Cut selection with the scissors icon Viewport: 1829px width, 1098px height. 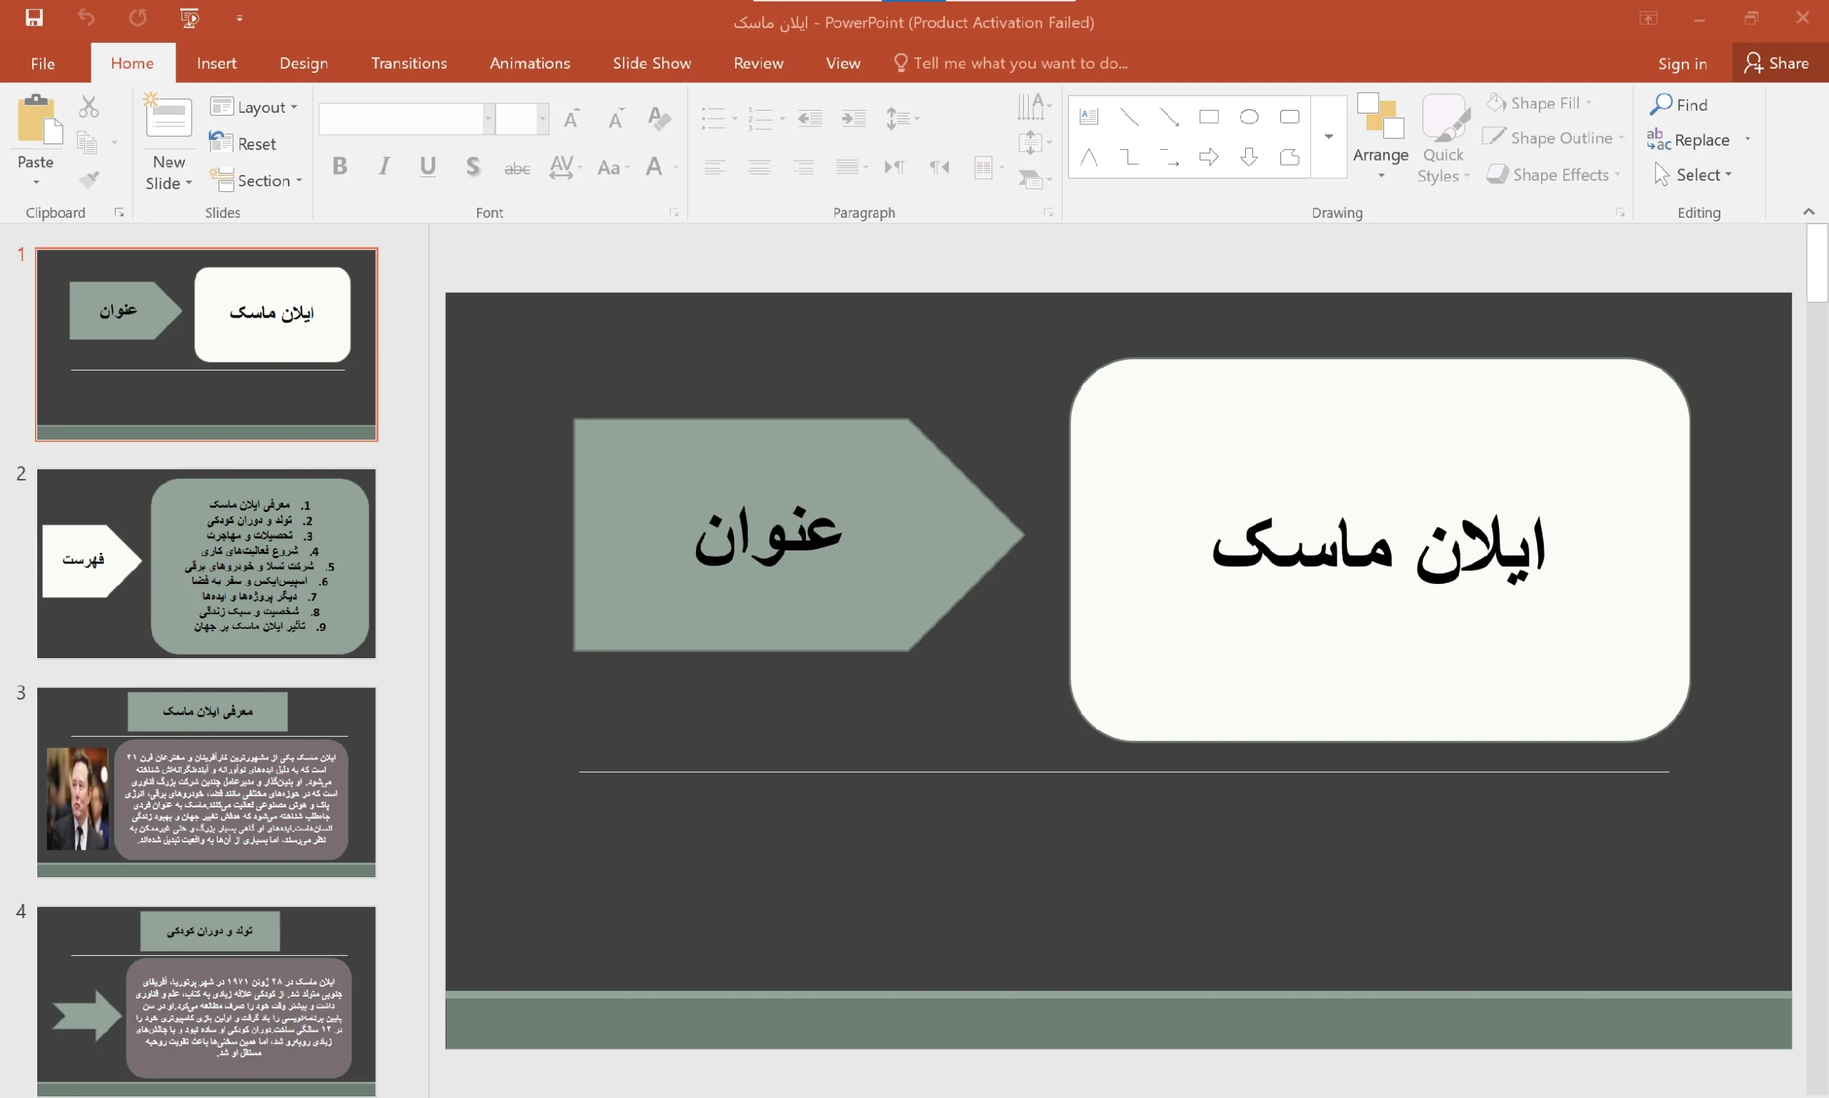click(x=89, y=106)
